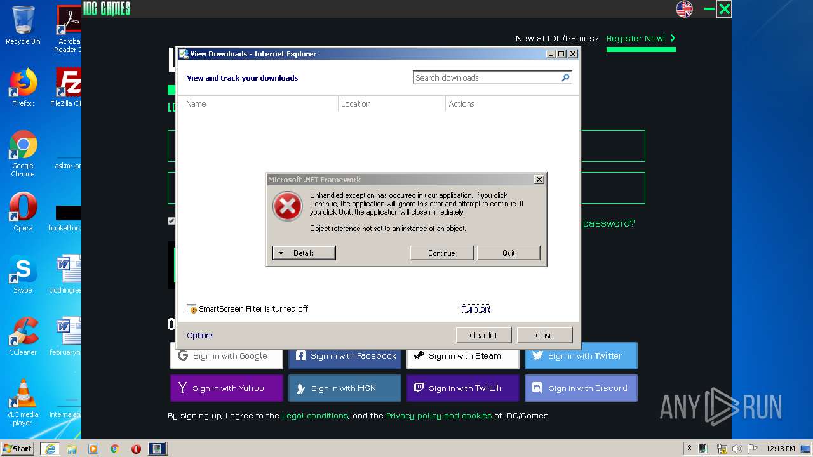Click the Start button
Screen dimensions: 813x457
coord(18,448)
